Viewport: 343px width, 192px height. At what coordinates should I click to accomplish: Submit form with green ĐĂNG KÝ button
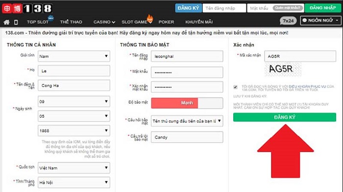(x=285, y=117)
